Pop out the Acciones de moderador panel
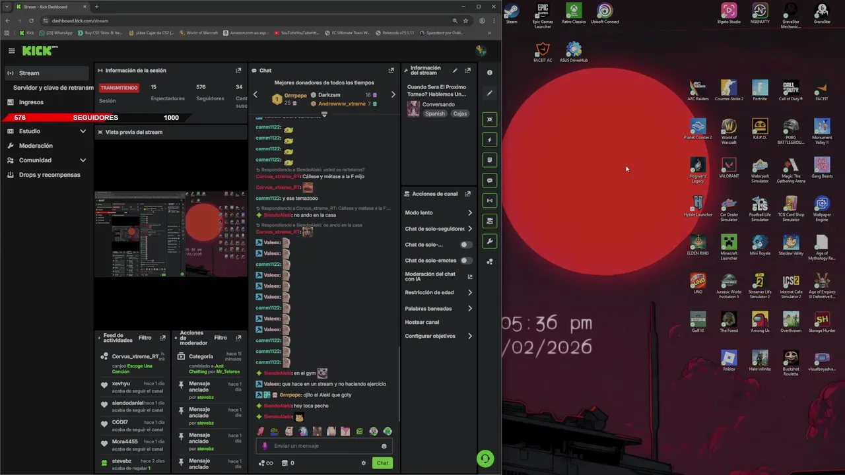 [238, 338]
